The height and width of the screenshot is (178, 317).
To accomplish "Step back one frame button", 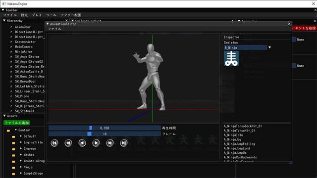I will [x=82, y=143].
